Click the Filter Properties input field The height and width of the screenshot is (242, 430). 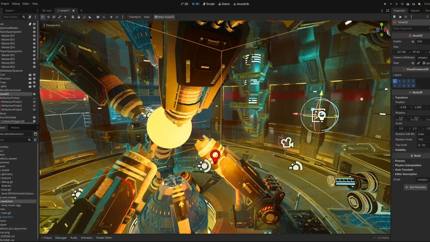click(411, 28)
